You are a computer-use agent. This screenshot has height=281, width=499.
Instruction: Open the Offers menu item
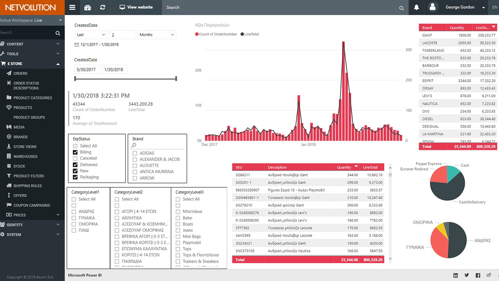(20, 196)
